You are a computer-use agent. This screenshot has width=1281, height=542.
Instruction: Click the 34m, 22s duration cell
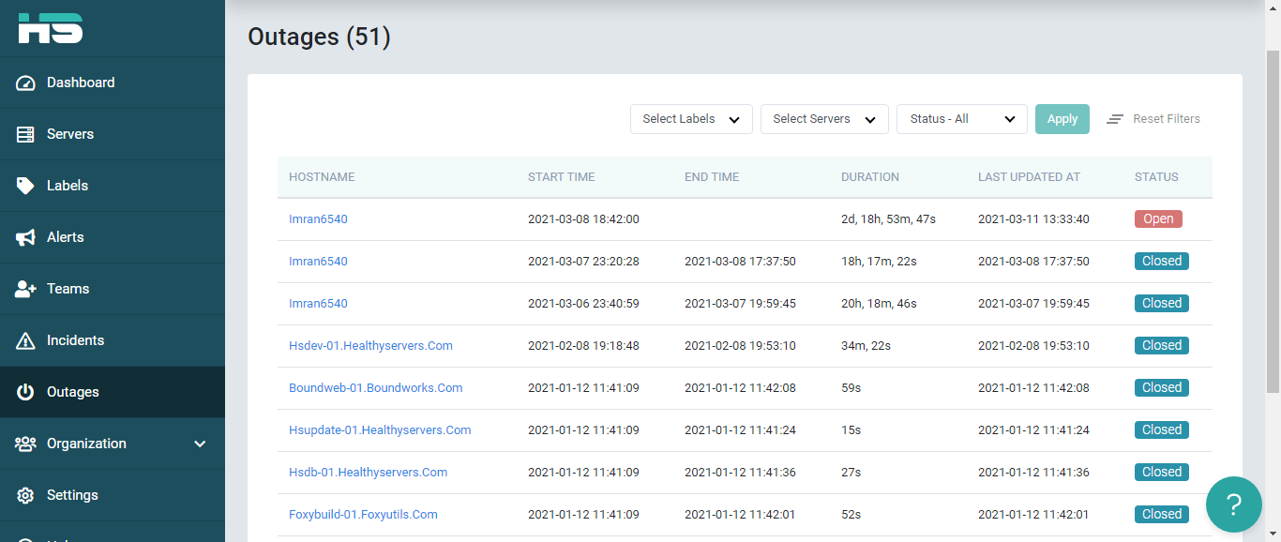[866, 345]
